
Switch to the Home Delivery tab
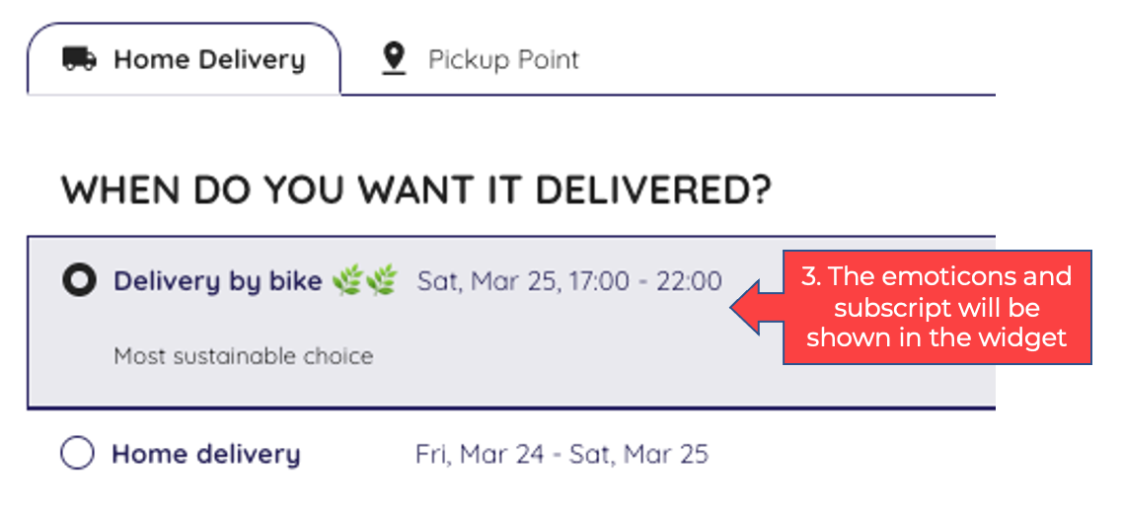[185, 59]
